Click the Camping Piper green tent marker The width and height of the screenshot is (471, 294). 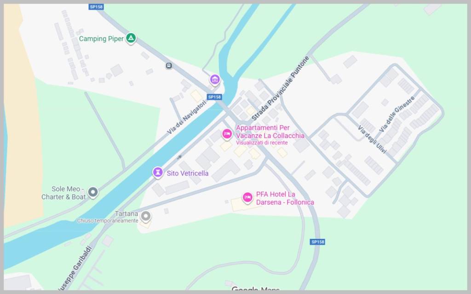click(x=131, y=38)
